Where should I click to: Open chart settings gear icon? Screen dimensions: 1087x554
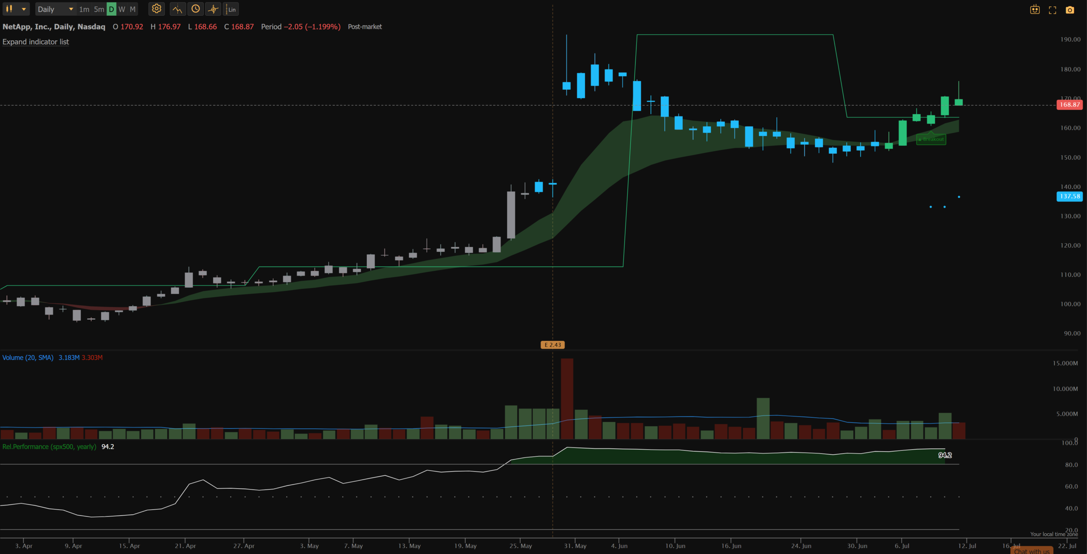tap(157, 9)
